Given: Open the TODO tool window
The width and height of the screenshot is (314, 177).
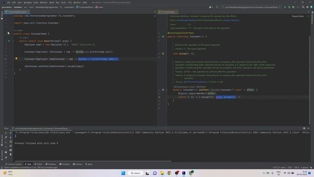Looking at the screenshot, I should [x=38, y=164].
